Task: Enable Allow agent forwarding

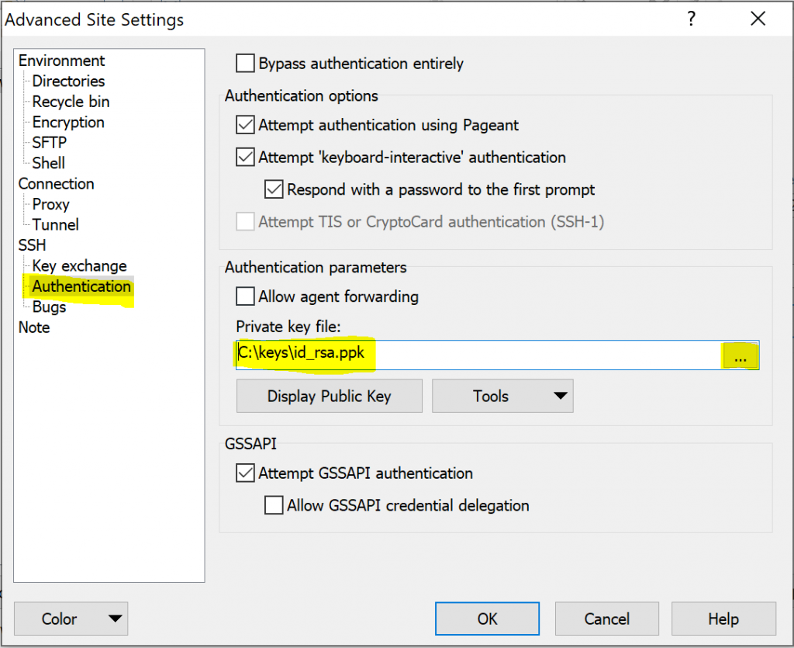Action: 245,296
